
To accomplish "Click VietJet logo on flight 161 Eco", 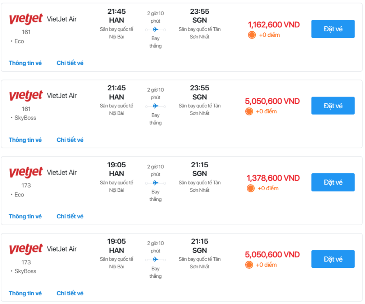I will coord(26,19).
